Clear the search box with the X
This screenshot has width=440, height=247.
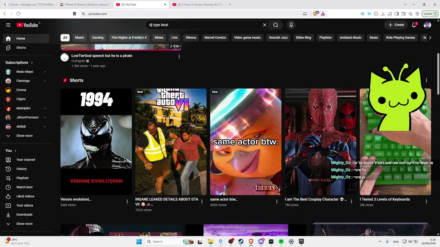265,25
